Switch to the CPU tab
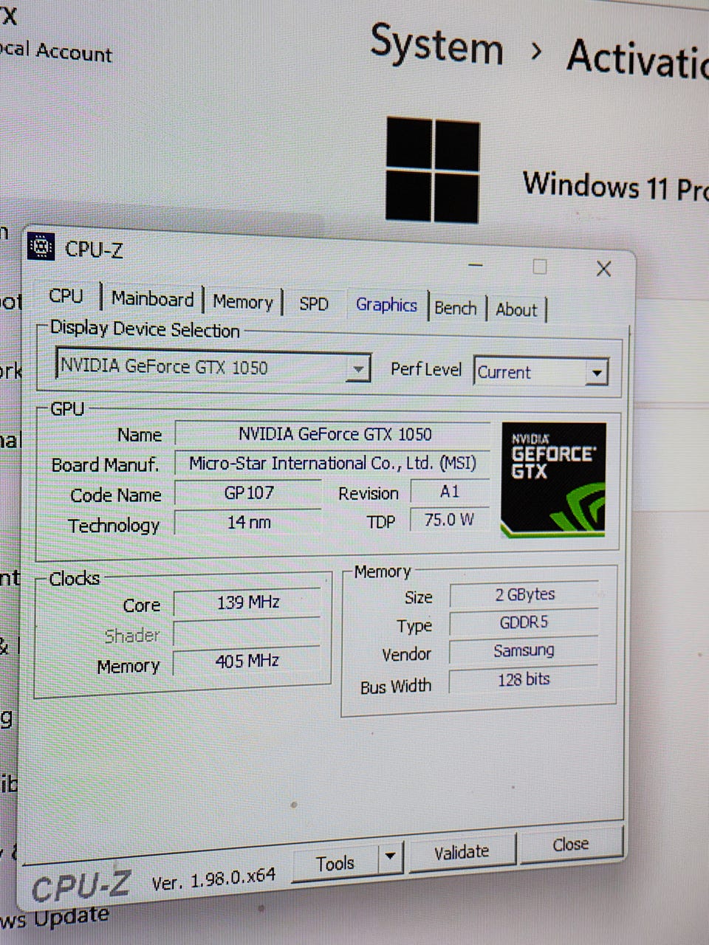Screen dimensions: 709x945 66,296
